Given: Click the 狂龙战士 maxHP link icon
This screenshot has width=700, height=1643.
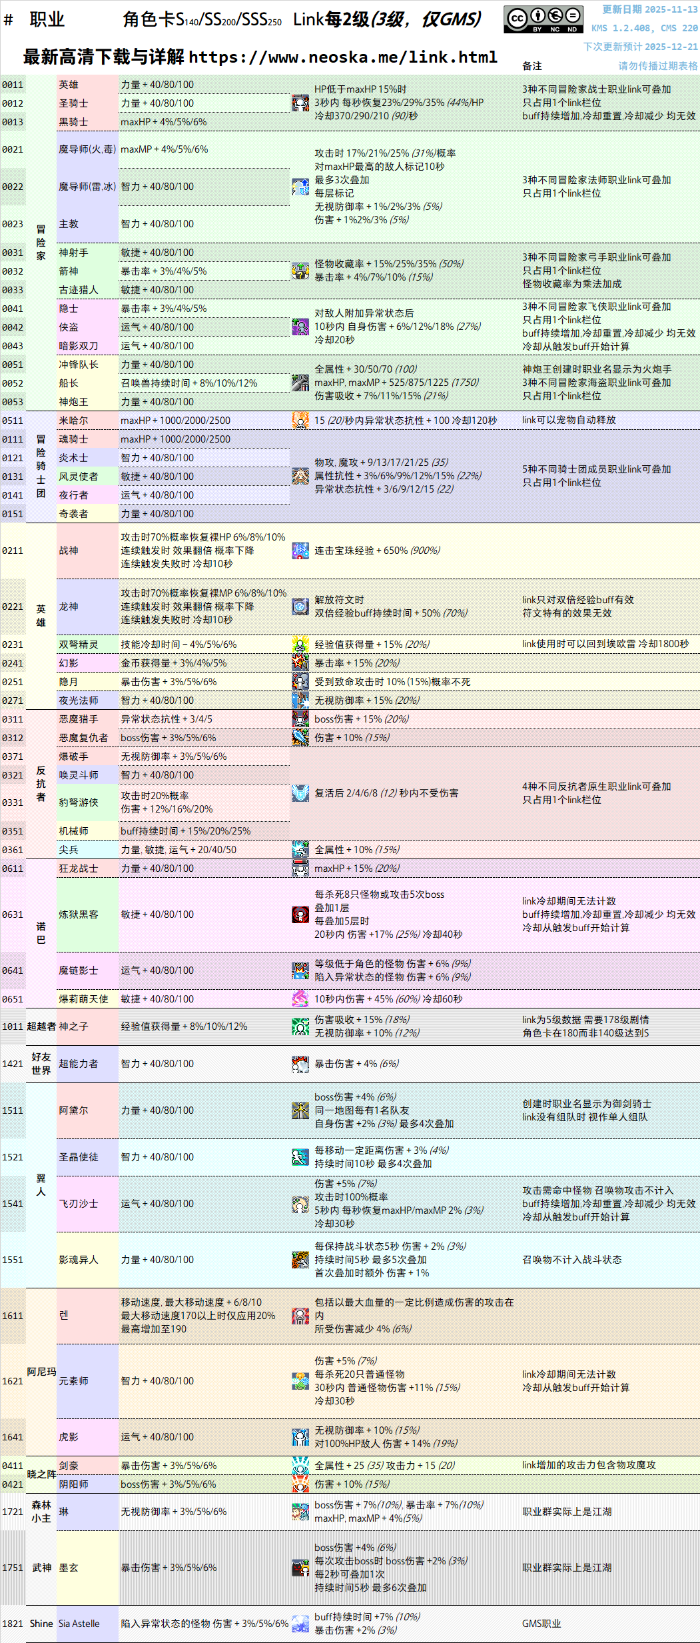Looking at the screenshot, I should [300, 868].
